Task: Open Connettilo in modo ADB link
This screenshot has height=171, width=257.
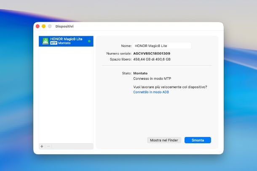Action: [151, 92]
